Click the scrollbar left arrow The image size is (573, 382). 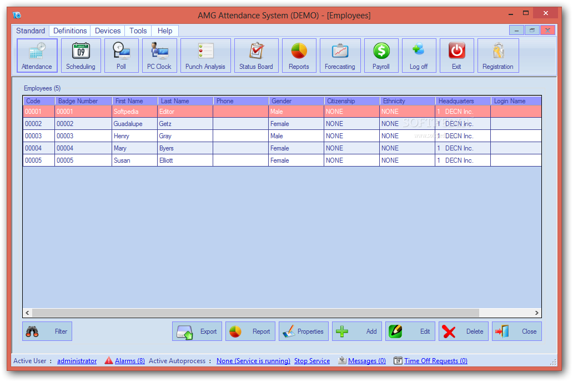point(27,313)
